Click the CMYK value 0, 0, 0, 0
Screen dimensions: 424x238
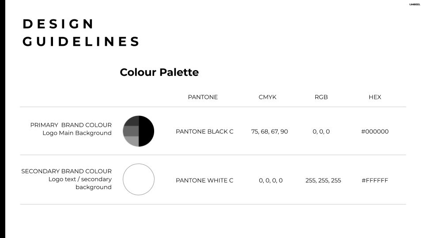[271, 181]
